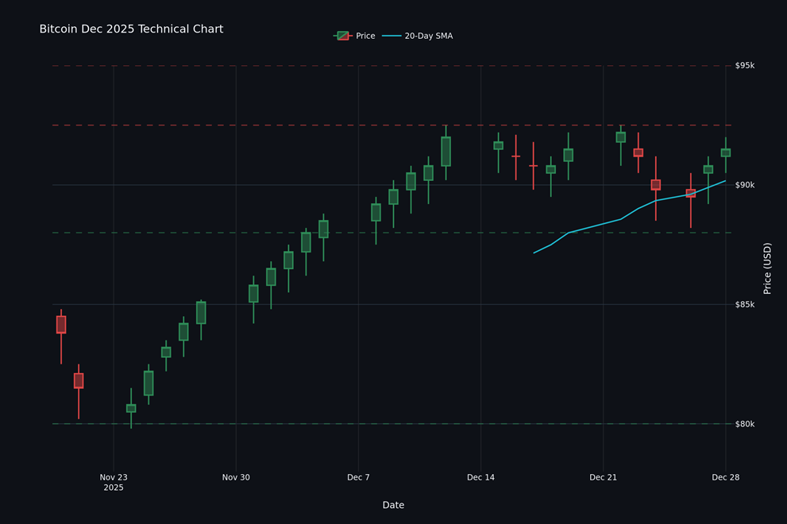Toggle the Price series in the legend
The image size is (787, 524).
(365, 36)
